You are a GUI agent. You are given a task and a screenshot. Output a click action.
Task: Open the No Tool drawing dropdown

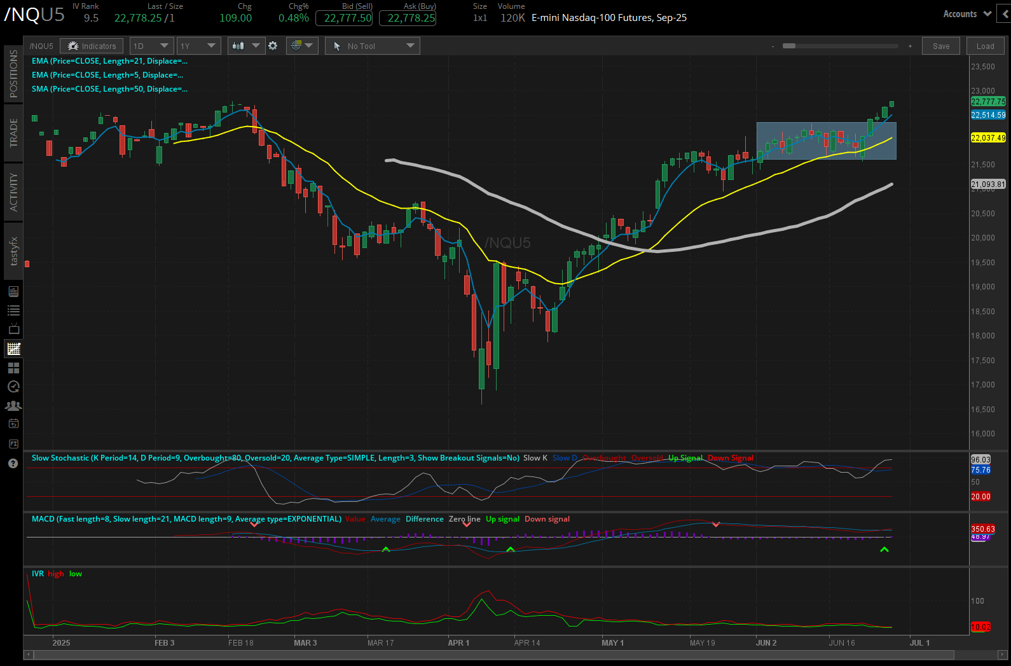(373, 46)
